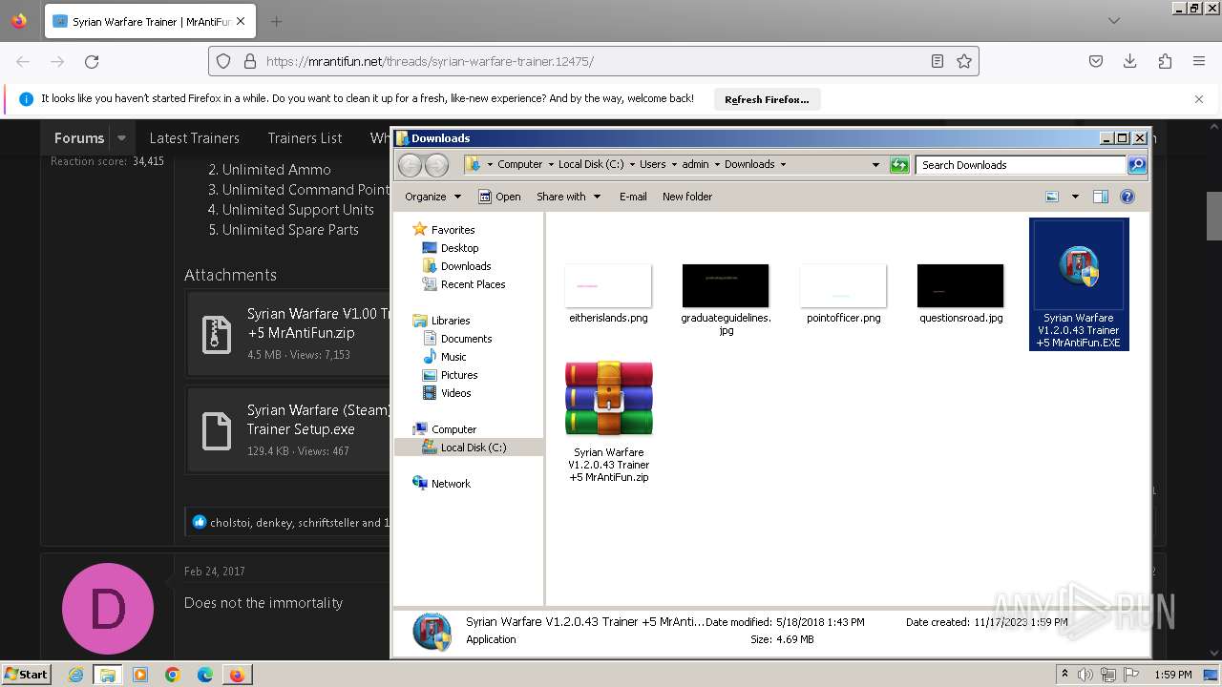Click the D user avatar in thread

(107, 609)
